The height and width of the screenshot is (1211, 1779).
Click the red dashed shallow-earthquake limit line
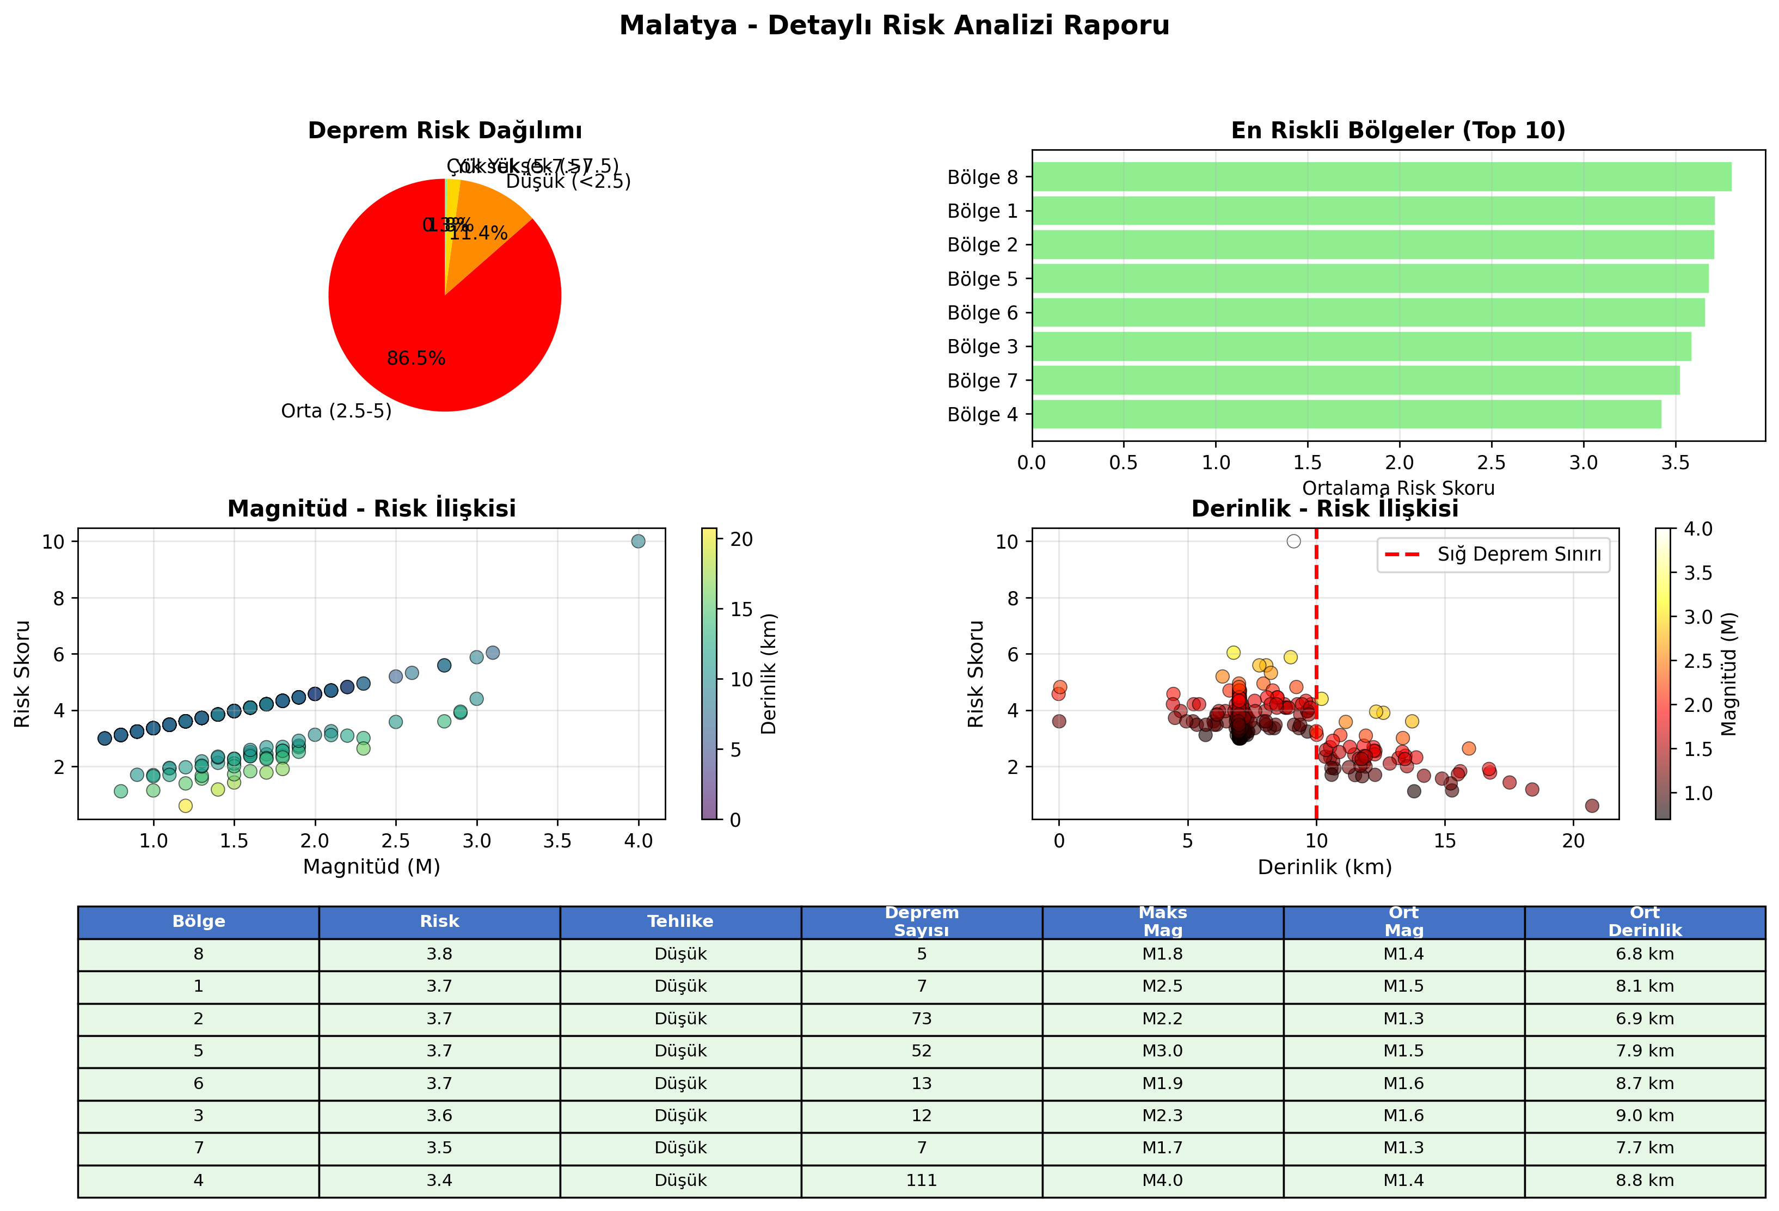pos(1316,674)
